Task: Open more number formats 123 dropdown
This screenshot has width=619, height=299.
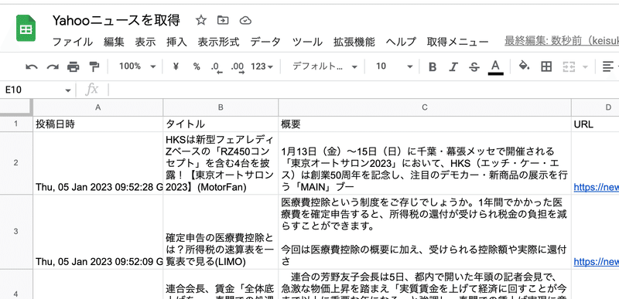Action: (262, 66)
